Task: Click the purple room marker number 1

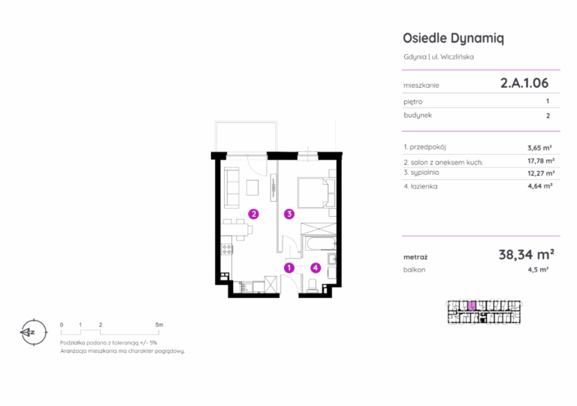Action: 288,267
